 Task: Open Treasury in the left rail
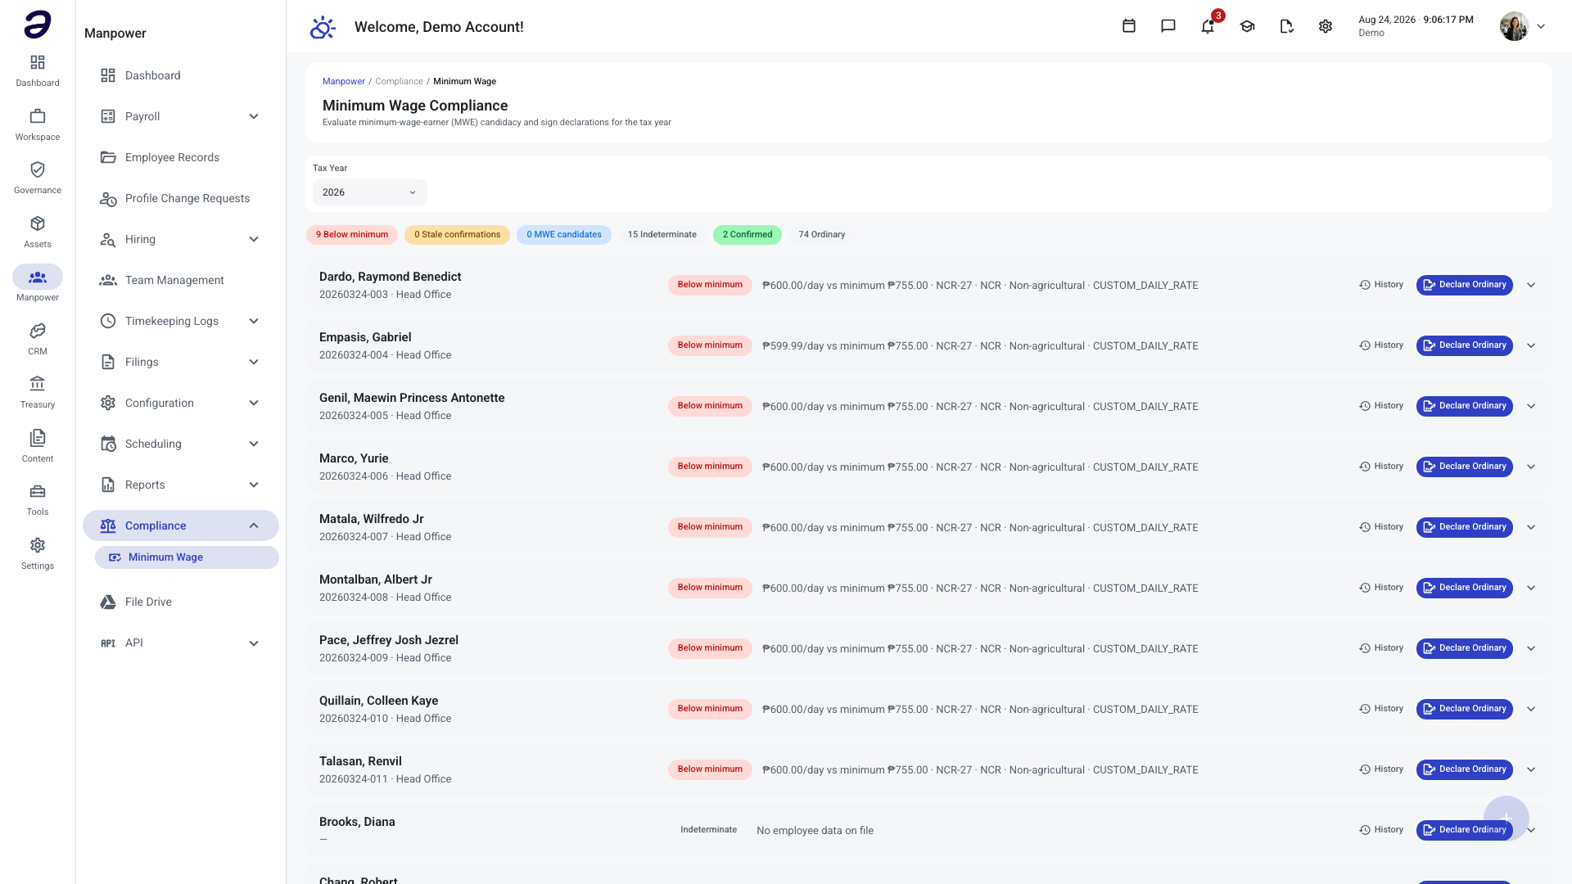coord(38,392)
